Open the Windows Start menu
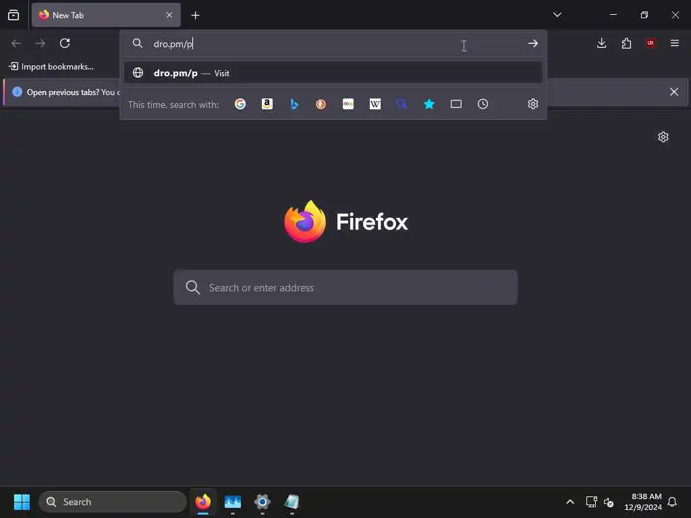The height and width of the screenshot is (518, 691). pos(22,502)
